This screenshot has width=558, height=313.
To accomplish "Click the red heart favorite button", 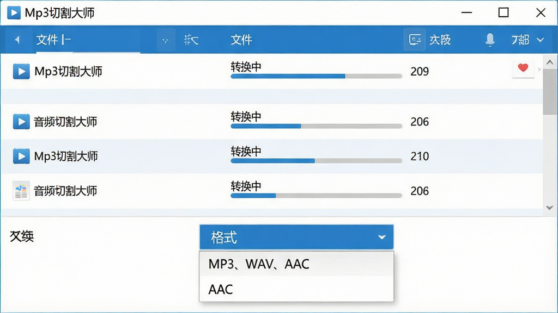I will click(523, 68).
